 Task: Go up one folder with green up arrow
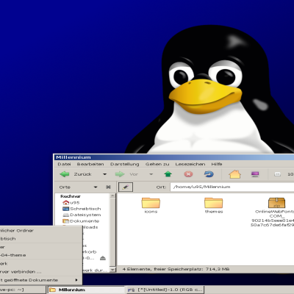pyautogui.click(x=168, y=174)
